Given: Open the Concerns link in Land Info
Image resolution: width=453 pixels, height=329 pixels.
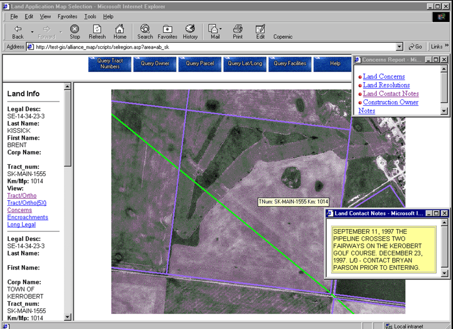Looking at the screenshot, I should (x=19, y=210).
